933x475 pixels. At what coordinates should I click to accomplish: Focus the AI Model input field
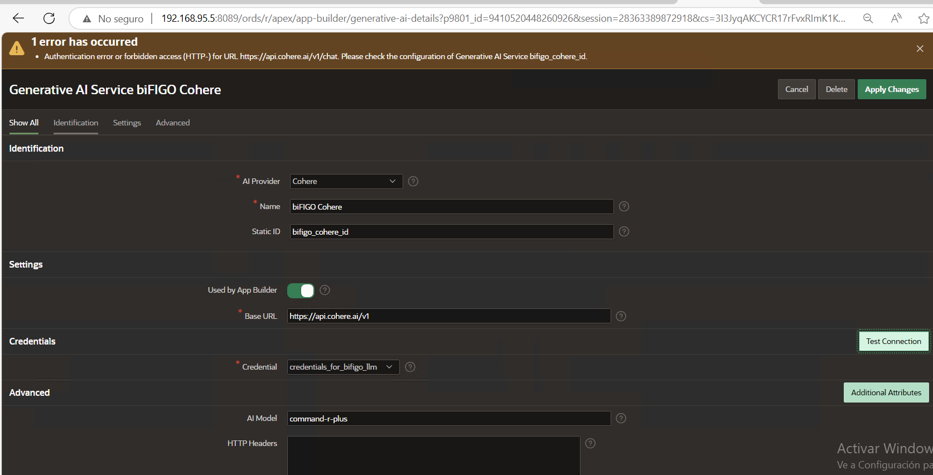tap(449, 418)
